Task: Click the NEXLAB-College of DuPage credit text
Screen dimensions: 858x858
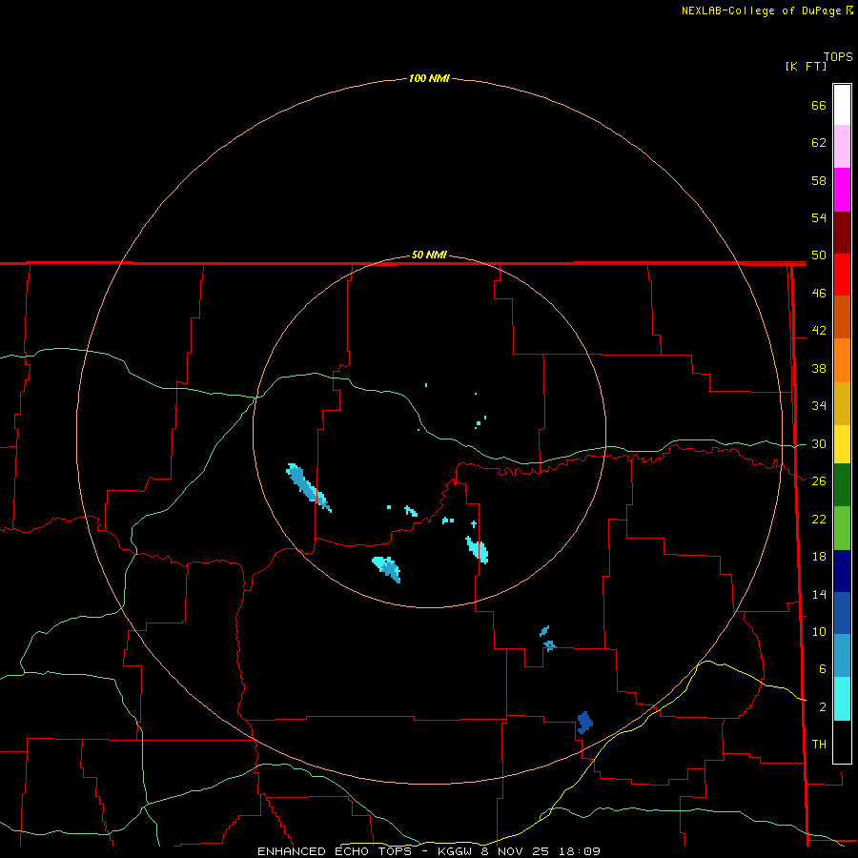Action: [761, 10]
